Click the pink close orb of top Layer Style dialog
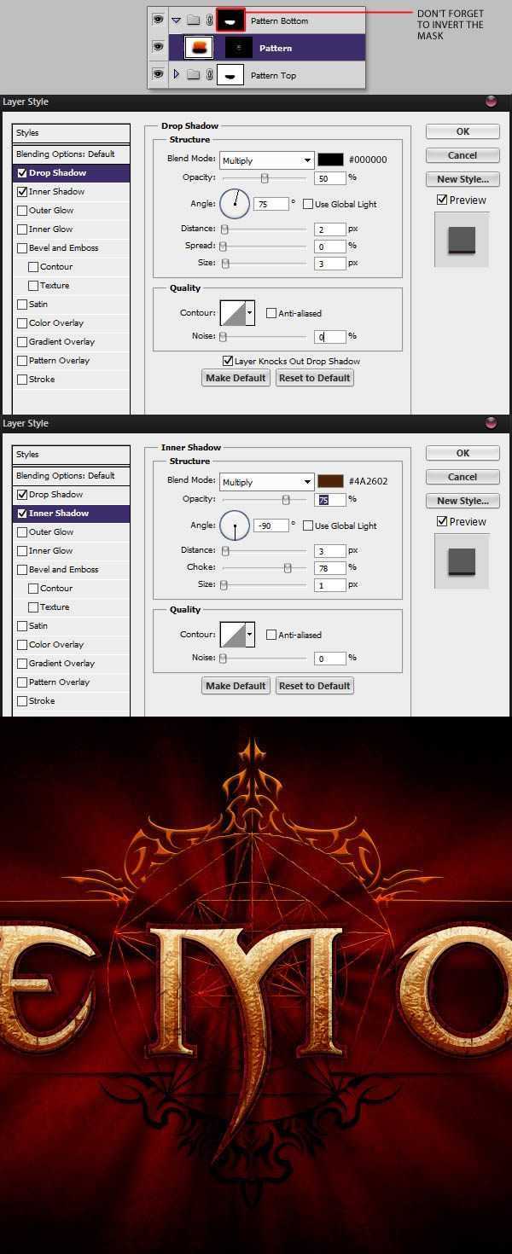 pos(491,102)
